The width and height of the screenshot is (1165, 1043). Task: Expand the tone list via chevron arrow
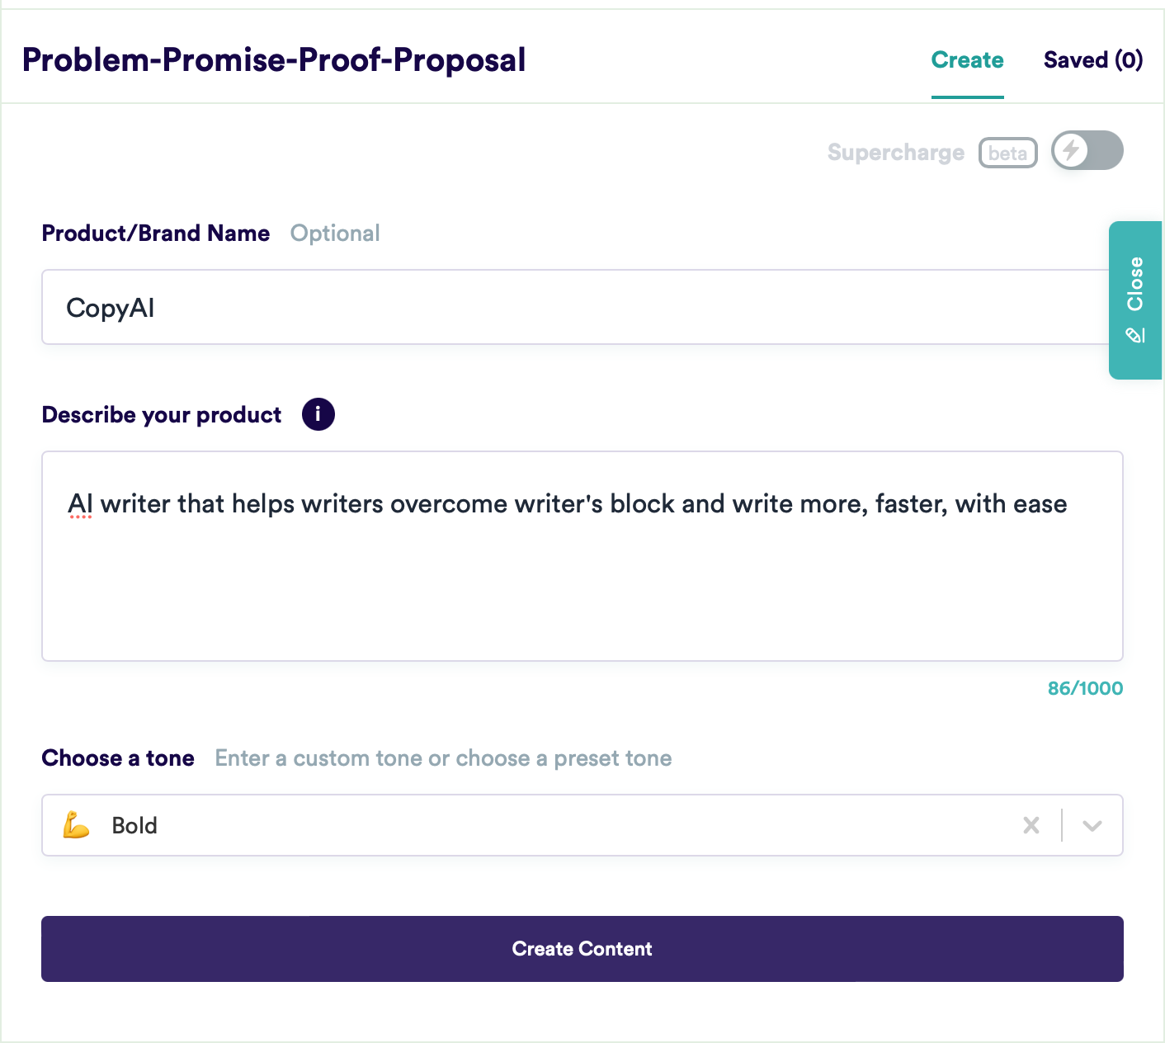(x=1092, y=825)
